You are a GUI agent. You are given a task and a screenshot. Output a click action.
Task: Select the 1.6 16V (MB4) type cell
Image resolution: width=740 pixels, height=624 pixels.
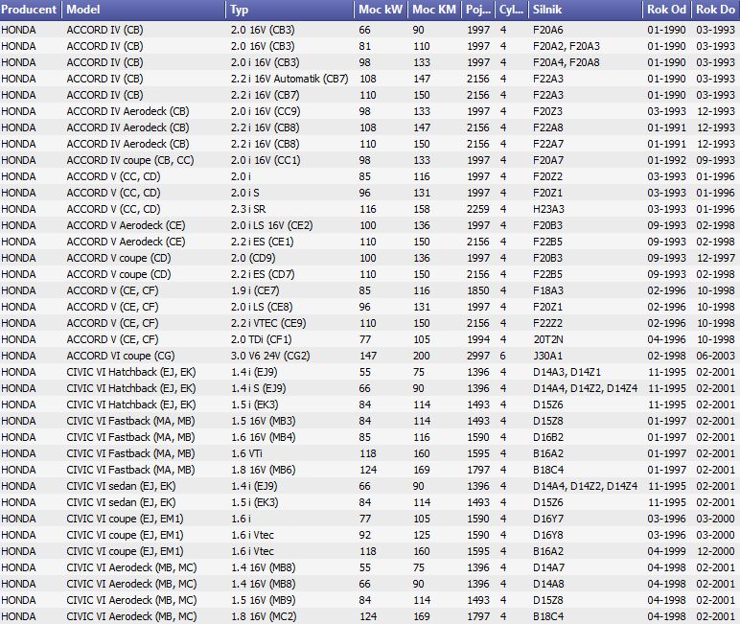(264, 437)
